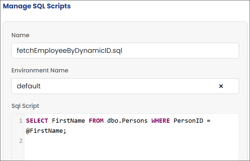Clear the Environment Name selection with X
This screenshot has height=161, width=250.
click(221, 86)
